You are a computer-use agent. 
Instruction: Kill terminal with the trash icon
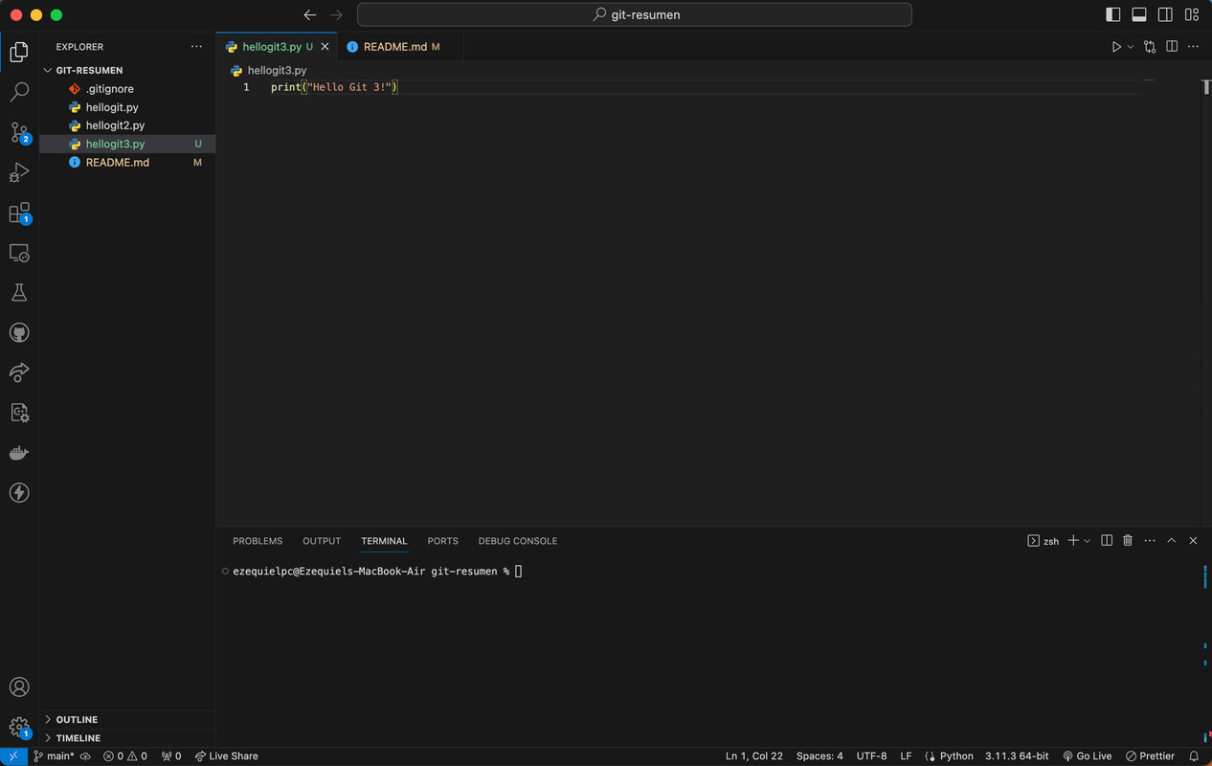[x=1128, y=541]
